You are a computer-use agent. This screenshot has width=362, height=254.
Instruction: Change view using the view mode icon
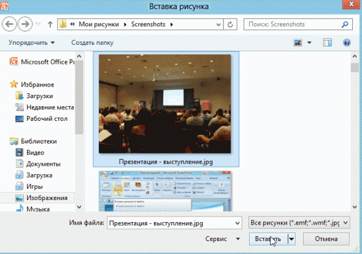[x=298, y=43]
